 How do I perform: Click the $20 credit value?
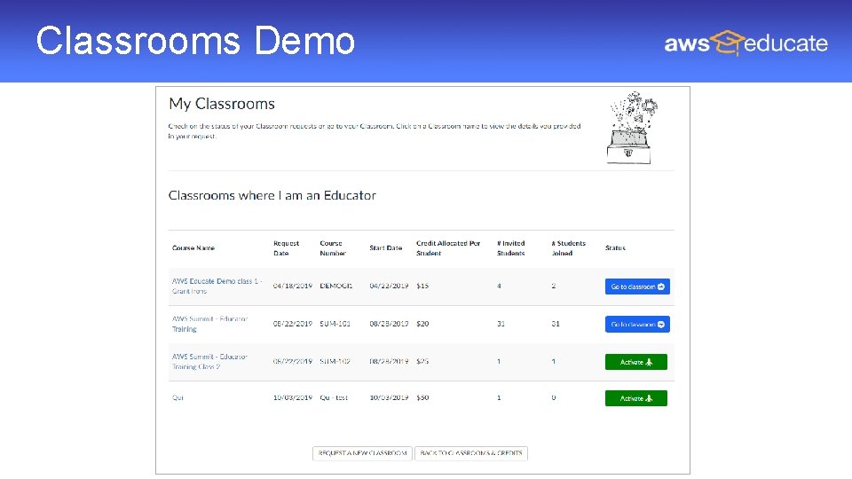(422, 324)
